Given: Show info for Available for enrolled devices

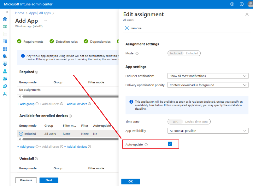Looking at the screenshot, I should pyautogui.click(x=70, y=116).
